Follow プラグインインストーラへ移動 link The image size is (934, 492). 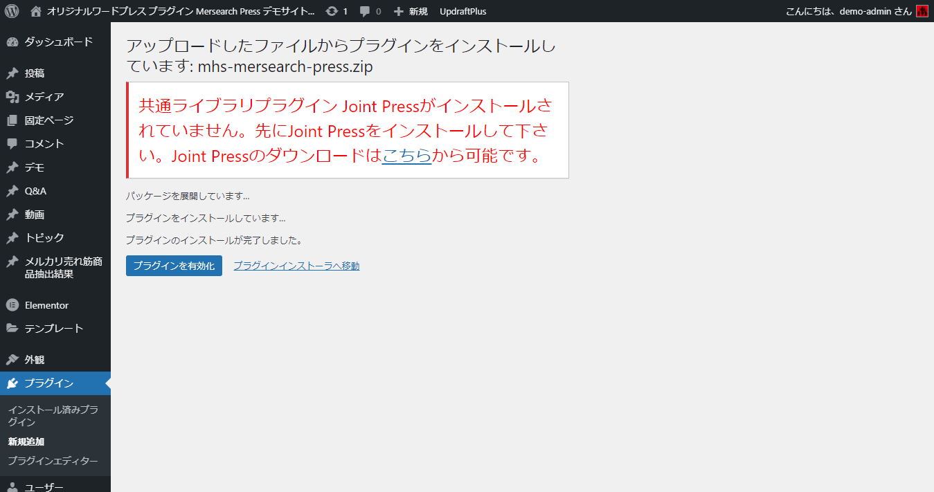296,266
